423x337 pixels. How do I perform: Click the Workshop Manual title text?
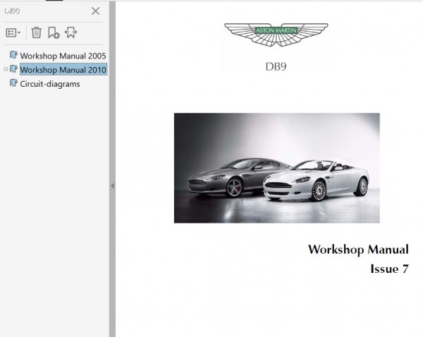(358, 250)
